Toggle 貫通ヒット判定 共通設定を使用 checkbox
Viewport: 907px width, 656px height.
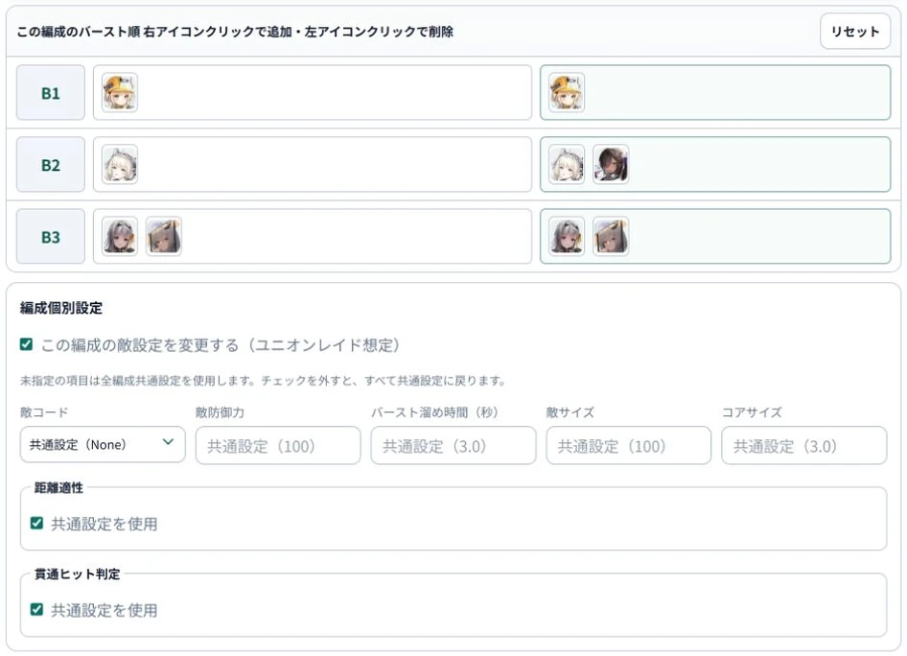[36, 610]
